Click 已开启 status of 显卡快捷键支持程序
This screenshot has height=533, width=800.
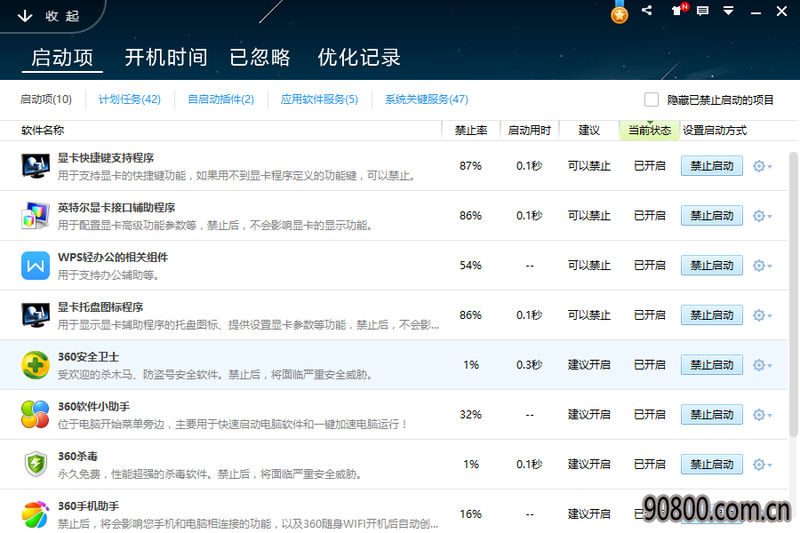tap(650, 166)
